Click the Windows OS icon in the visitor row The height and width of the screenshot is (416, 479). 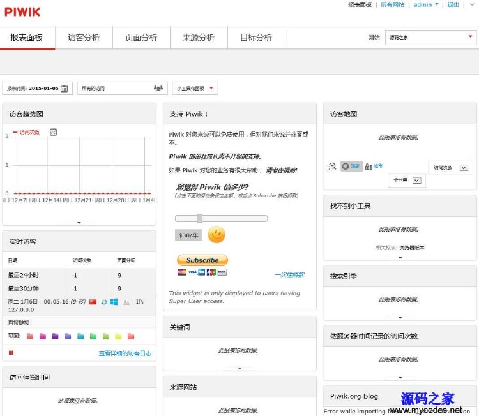[x=114, y=302]
